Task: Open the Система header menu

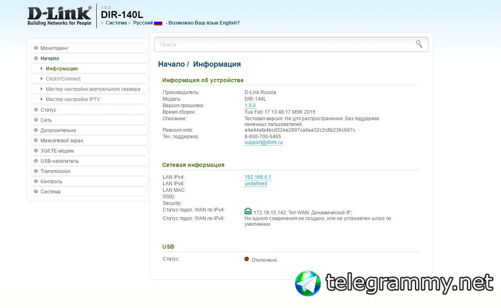Action: tap(116, 23)
